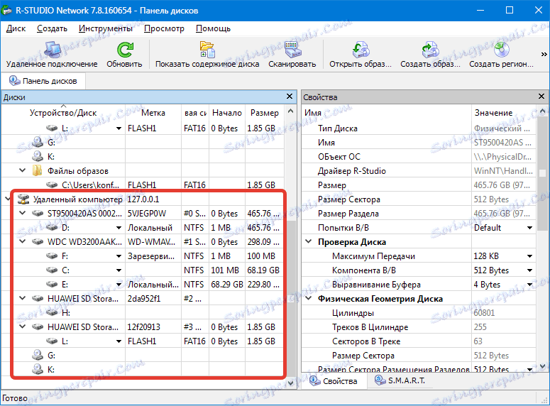
Task: Open the Выравнивание Буфера 4 Bytes dropdown
Action: (x=529, y=285)
